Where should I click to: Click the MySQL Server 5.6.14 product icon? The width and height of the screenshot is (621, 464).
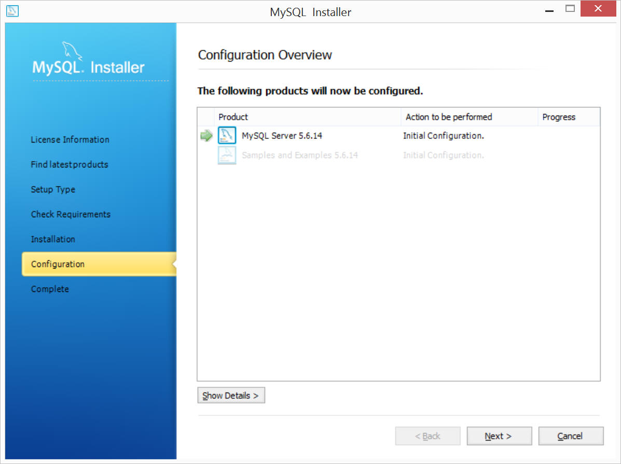click(x=227, y=135)
